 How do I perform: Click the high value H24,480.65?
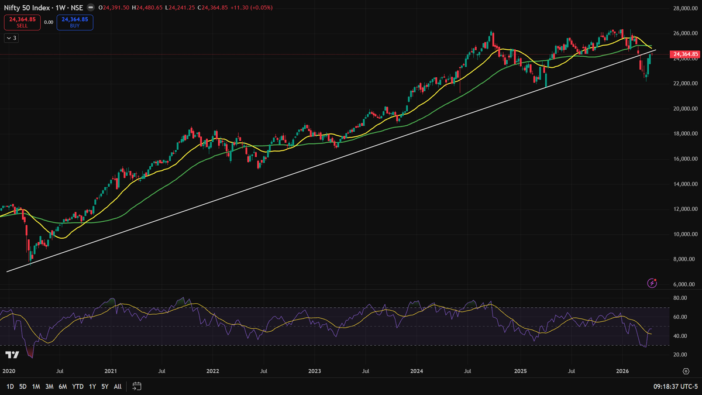[146, 8]
